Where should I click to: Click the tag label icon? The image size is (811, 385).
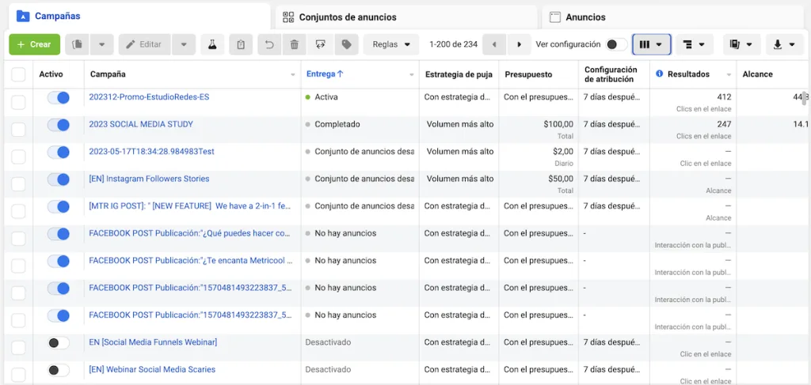click(347, 44)
